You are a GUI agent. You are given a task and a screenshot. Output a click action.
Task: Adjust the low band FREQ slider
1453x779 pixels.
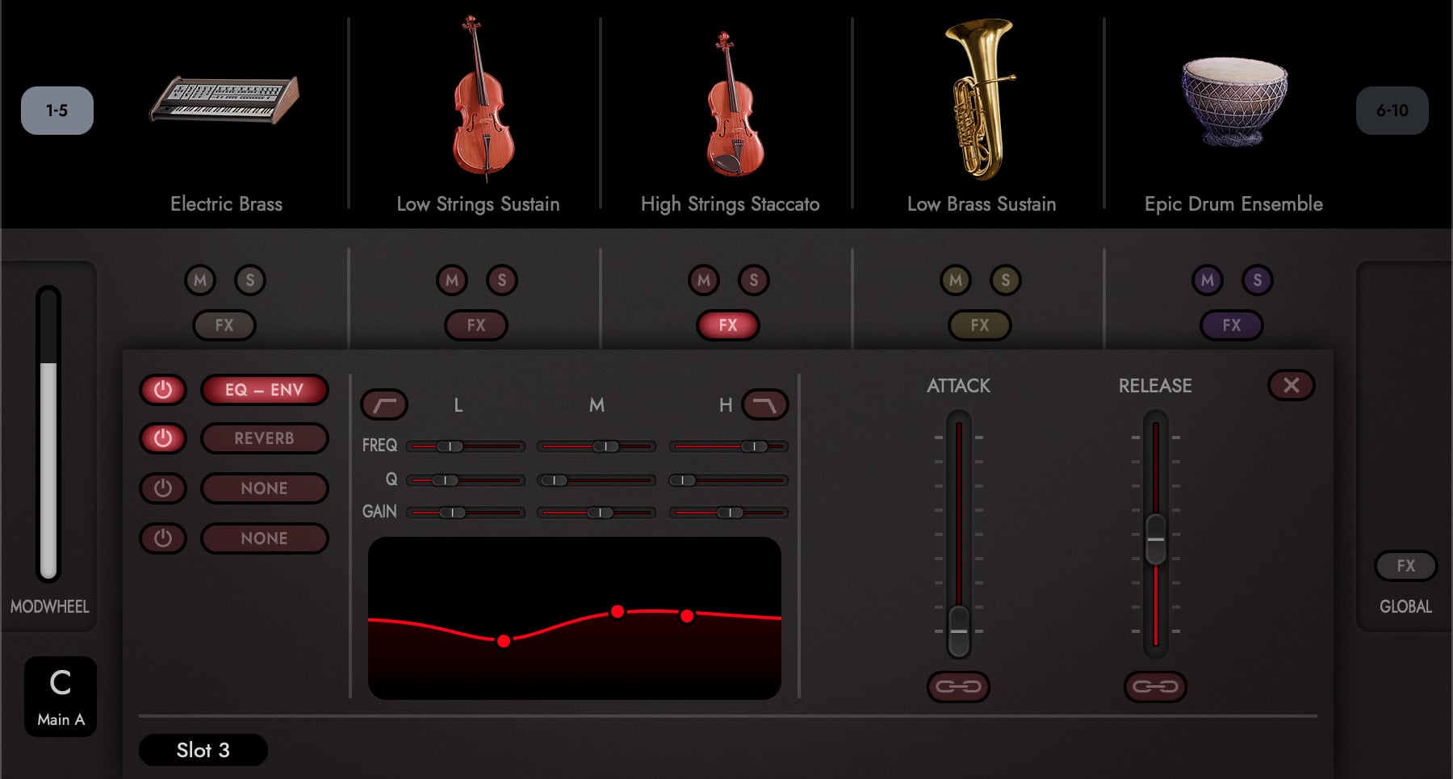coord(466,446)
